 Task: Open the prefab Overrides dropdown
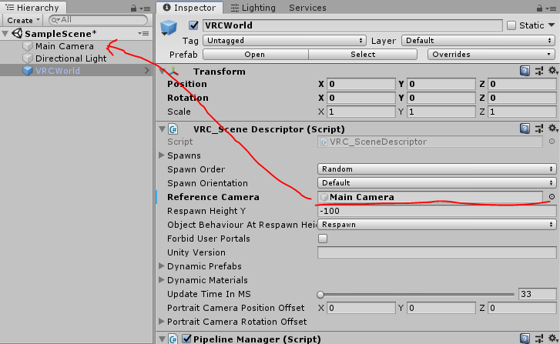pyautogui.click(x=491, y=54)
